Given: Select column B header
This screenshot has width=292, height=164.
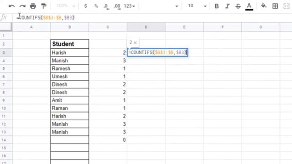Looking at the screenshot, I should point(70,27).
